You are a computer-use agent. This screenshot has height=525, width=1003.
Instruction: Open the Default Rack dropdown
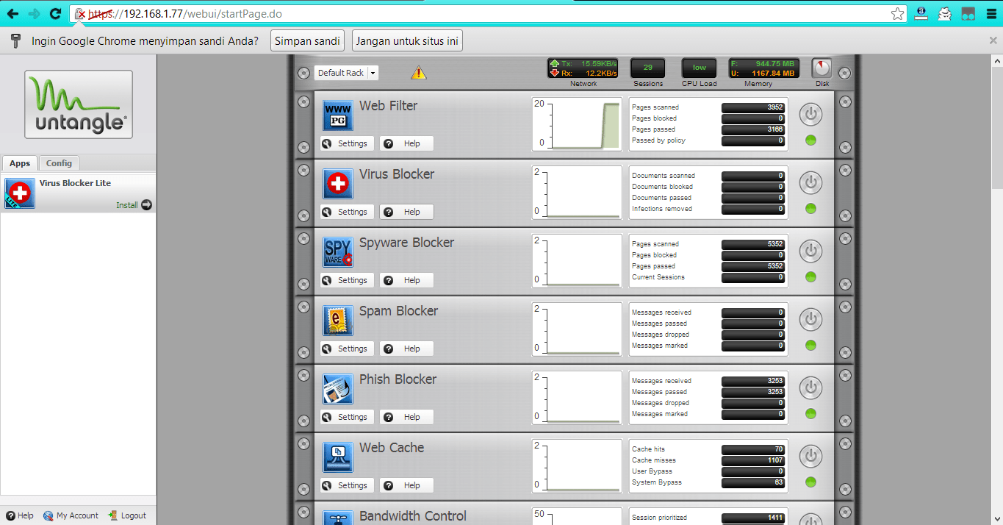pyautogui.click(x=346, y=73)
